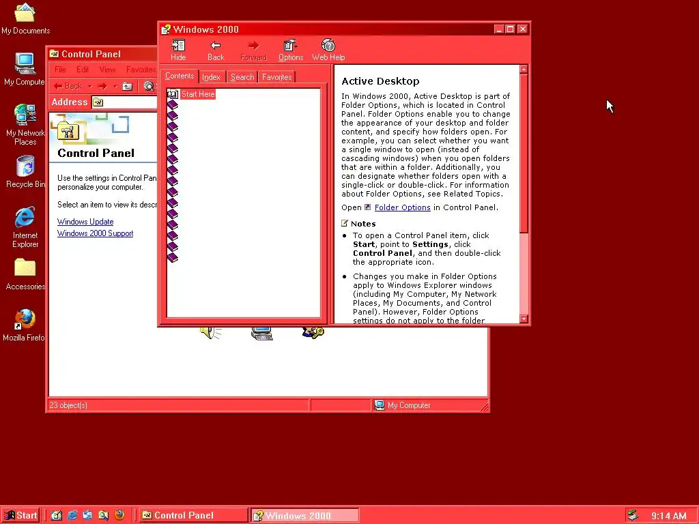699x524 pixels.
Task: Click the Windows 2000 taskbar button
Action: point(305,516)
